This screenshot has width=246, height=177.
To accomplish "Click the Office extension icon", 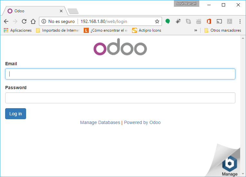I will point(209,22).
